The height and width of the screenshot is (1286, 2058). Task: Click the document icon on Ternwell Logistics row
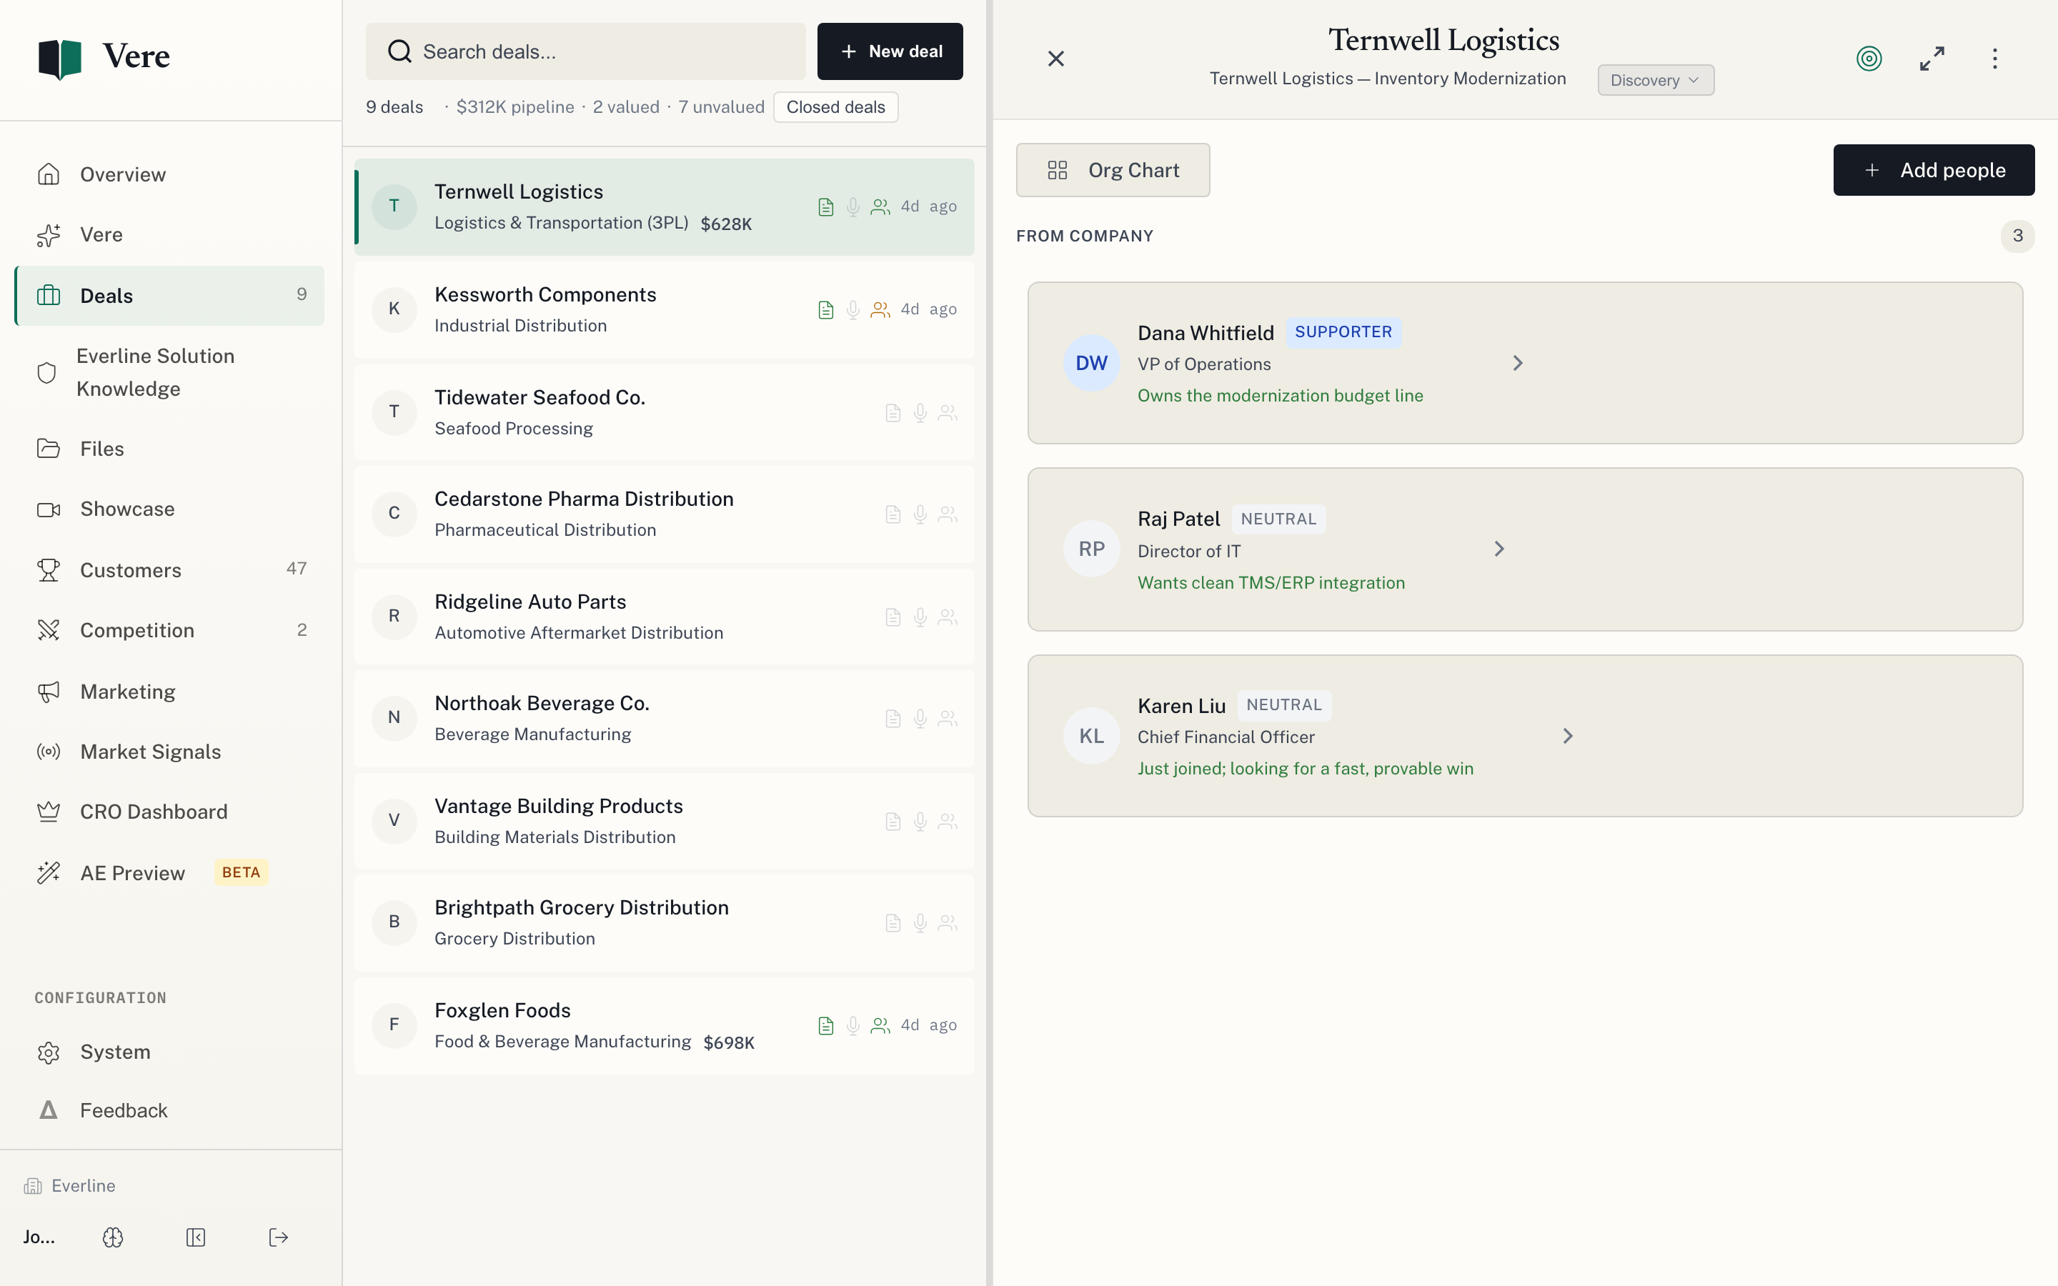826,206
